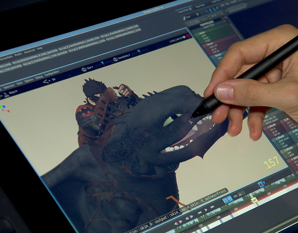Image resolution: width=298 pixels, height=233 pixels.
Task: Open the Configuration menu
Action: pyautogui.click(x=51, y=72)
